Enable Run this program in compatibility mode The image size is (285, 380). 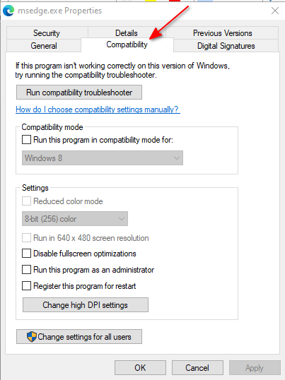[26, 140]
